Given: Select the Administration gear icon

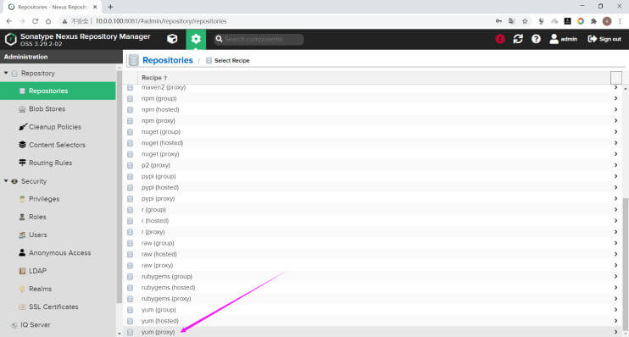Looking at the screenshot, I should click(x=196, y=39).
